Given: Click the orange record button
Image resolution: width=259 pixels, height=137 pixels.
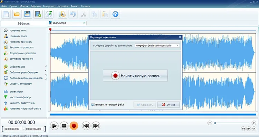Looking at the screenshot, I should [74, 126].
